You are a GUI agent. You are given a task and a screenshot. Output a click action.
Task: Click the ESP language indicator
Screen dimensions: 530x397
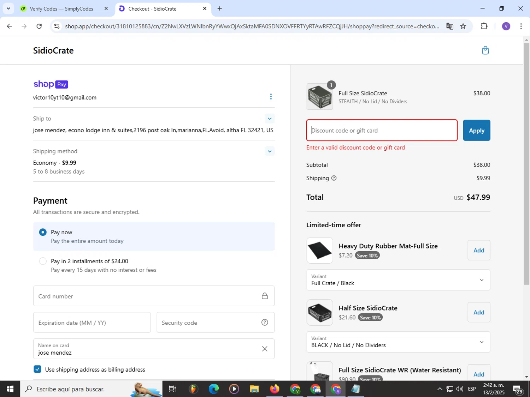pos(472,389)
